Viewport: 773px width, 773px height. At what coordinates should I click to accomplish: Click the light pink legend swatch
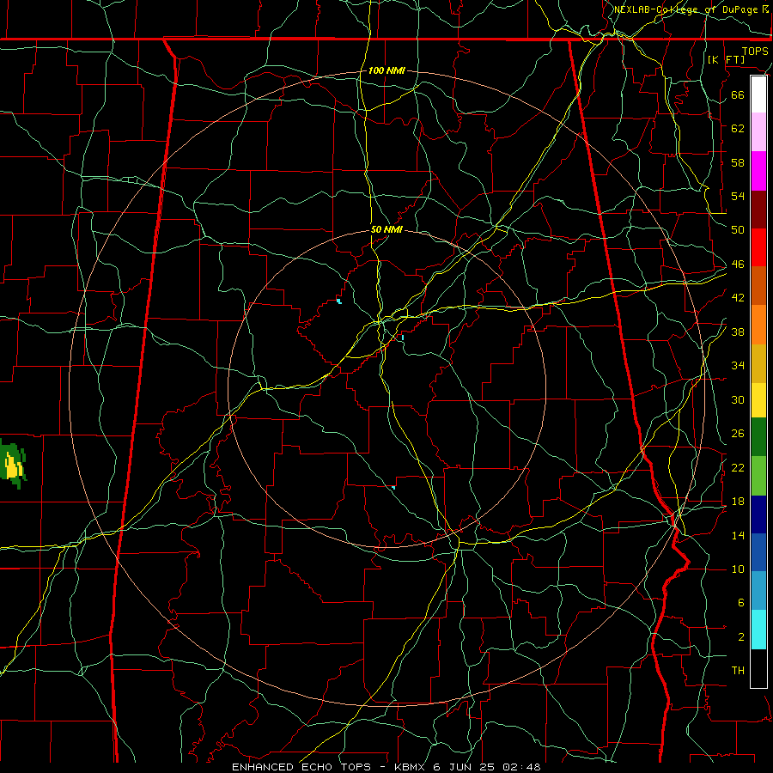[758, 132]
